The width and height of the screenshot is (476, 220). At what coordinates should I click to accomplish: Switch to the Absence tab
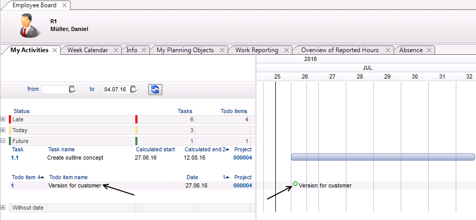point(411,50)
